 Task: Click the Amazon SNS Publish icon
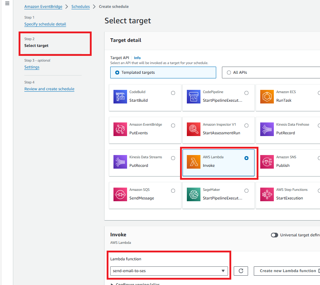[x=267, y=162]
